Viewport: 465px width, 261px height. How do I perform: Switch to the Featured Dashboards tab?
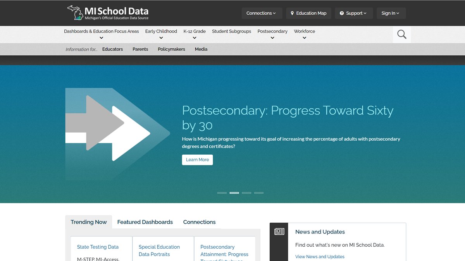click(145, 222)
